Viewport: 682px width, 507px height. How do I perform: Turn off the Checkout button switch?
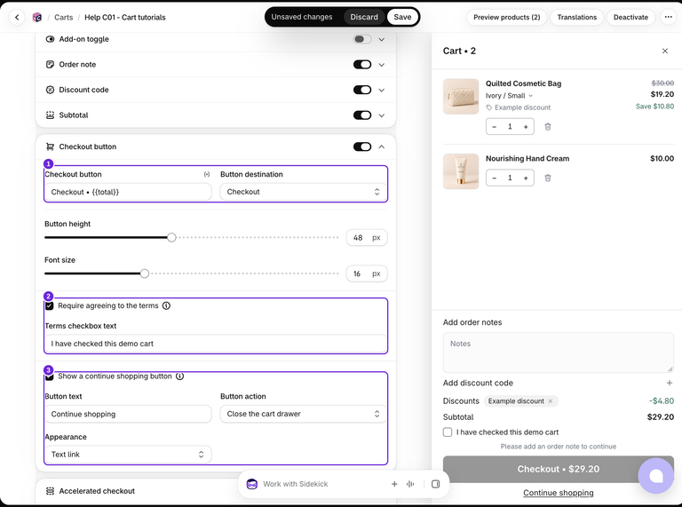362,147
